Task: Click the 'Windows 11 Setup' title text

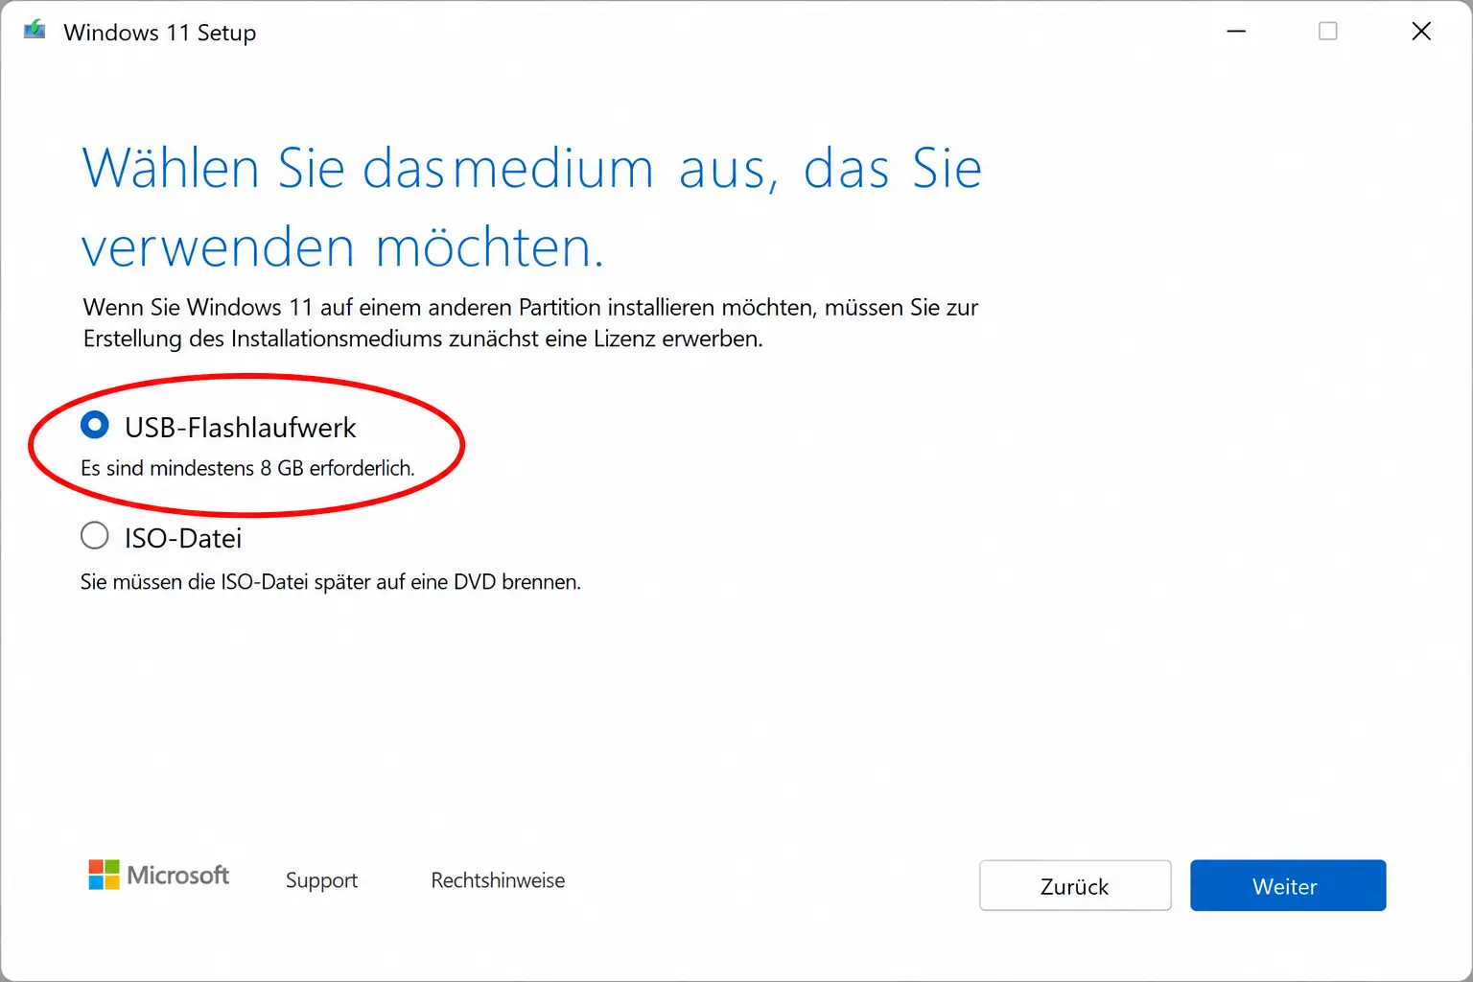Action: click(x=160, y=33)
